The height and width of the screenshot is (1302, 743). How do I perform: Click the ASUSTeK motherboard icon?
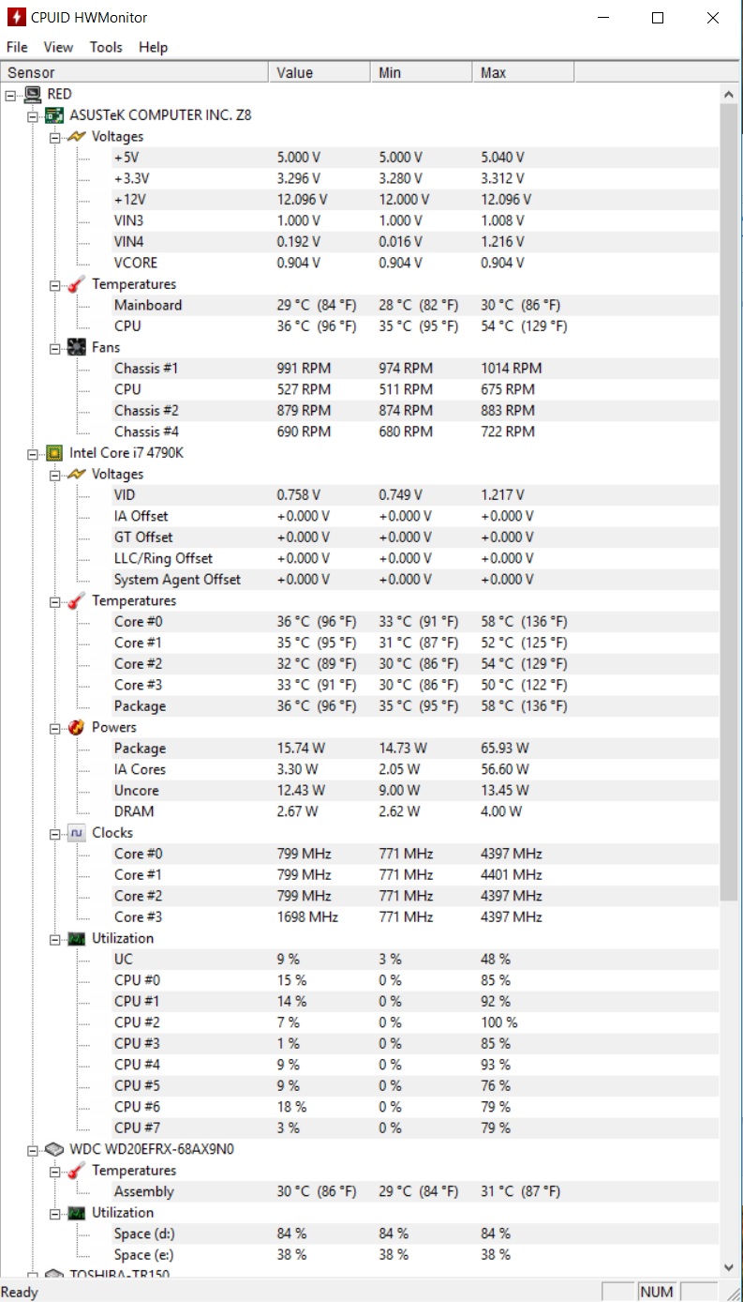(x=55, y=115)
